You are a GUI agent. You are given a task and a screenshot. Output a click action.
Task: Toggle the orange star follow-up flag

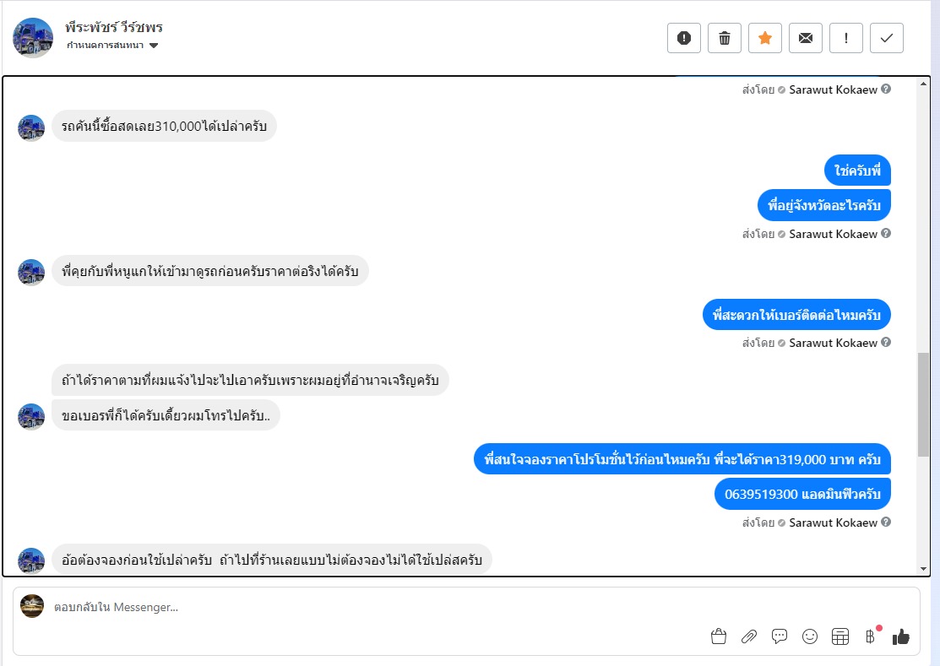[x=765, y=38]
